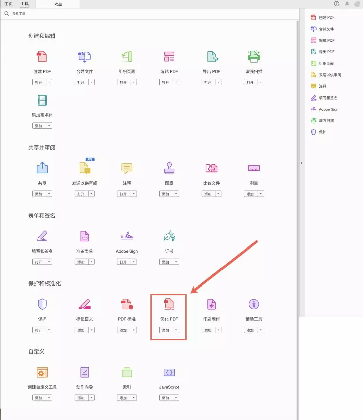The width and height of the screenshot is (363, 420).
Task: Collapse the right panel with arrow handle
Action: (301, 163)
